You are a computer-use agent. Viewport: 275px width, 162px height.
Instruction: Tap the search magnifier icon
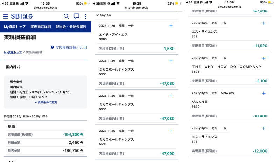coord(66,16)
